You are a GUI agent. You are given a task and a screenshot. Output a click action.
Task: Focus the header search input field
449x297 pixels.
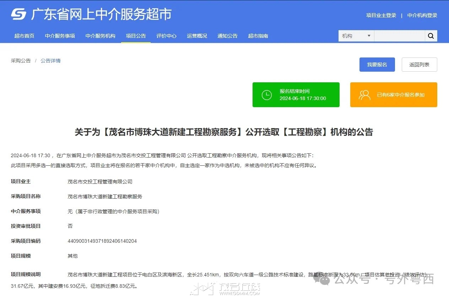[399, 36]
